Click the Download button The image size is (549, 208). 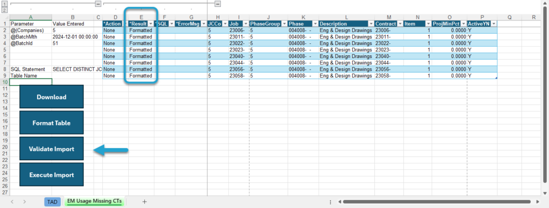pyautogui.click(x=51, y=96)
